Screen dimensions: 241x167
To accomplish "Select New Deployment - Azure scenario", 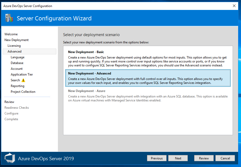I will (148, 96).
